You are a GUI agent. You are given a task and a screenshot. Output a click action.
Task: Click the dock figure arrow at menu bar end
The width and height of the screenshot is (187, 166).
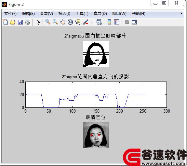pos(181,14)
